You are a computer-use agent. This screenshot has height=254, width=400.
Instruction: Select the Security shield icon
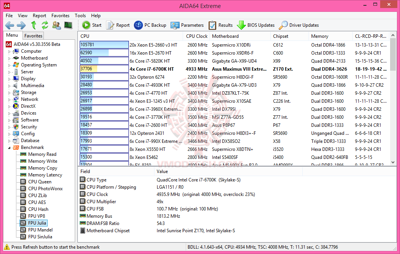click(x=16, y=127)
